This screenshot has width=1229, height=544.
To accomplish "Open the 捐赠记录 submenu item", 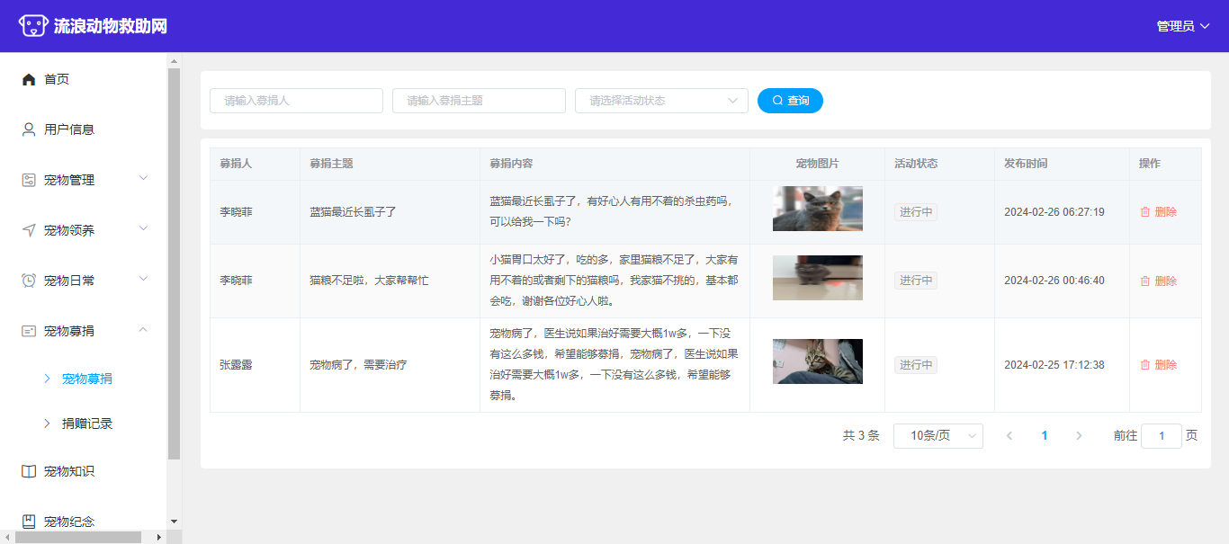I will (x=87, y=424).
